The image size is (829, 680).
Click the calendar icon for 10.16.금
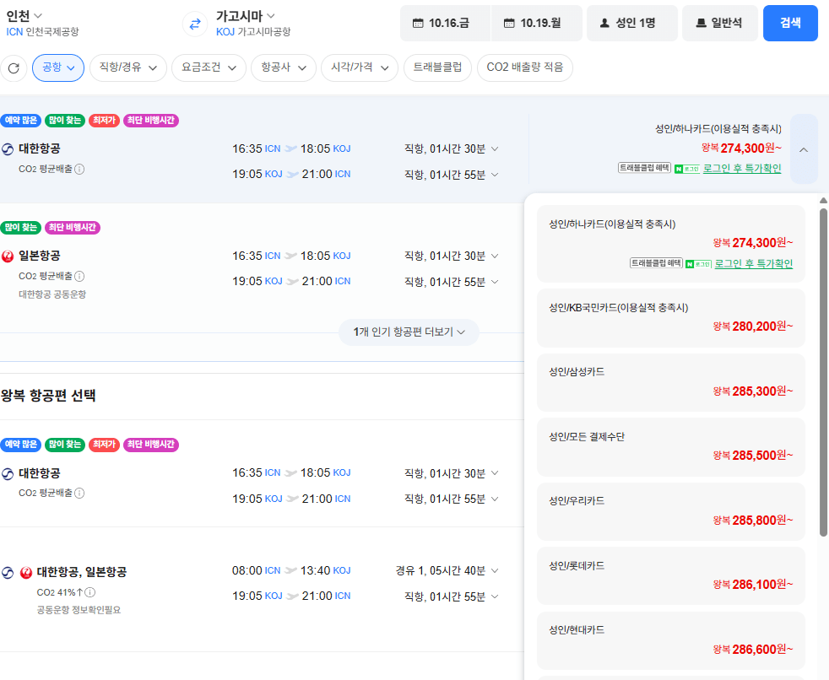tap(418, 24)
